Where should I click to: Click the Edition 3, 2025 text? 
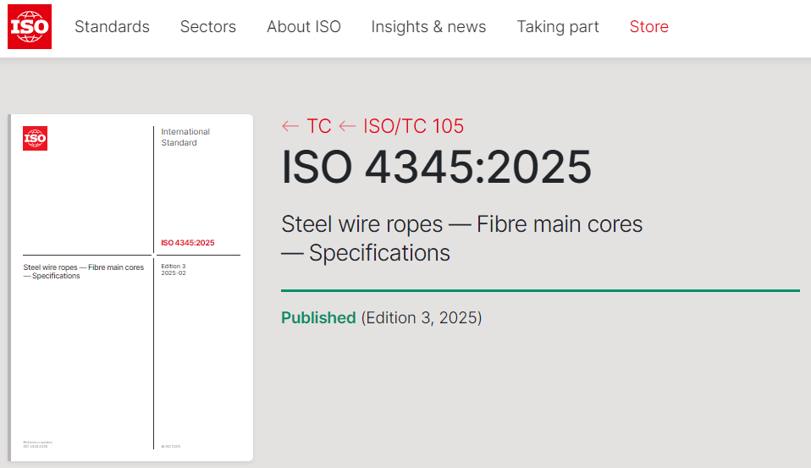(421, 318)
